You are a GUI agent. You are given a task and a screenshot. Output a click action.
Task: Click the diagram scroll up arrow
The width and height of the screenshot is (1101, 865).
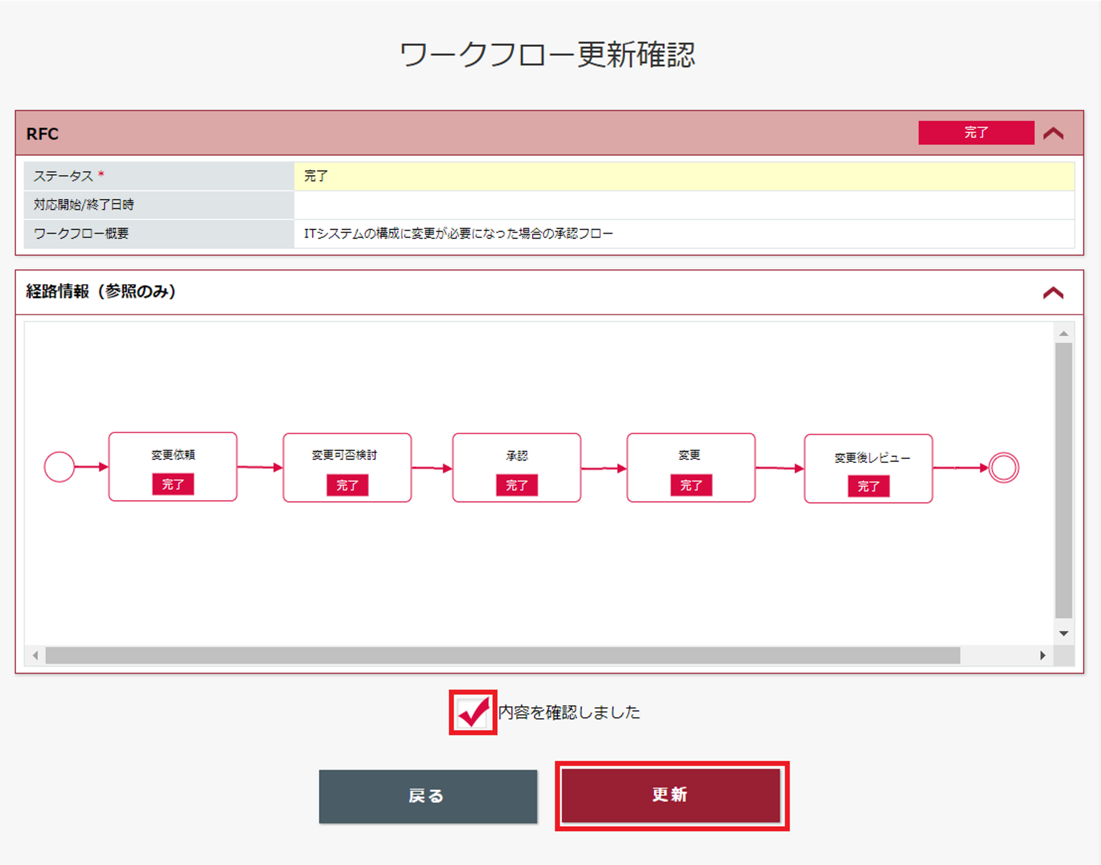[x=1064, y=333]
